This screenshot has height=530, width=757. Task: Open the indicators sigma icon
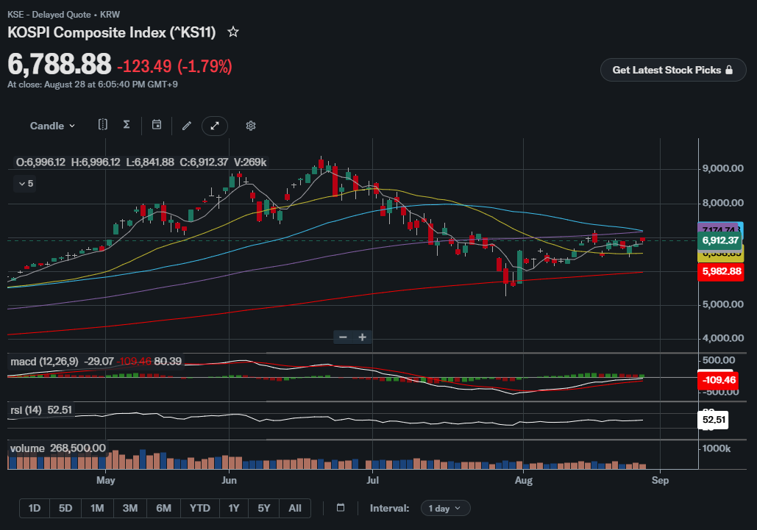[127, 125]
